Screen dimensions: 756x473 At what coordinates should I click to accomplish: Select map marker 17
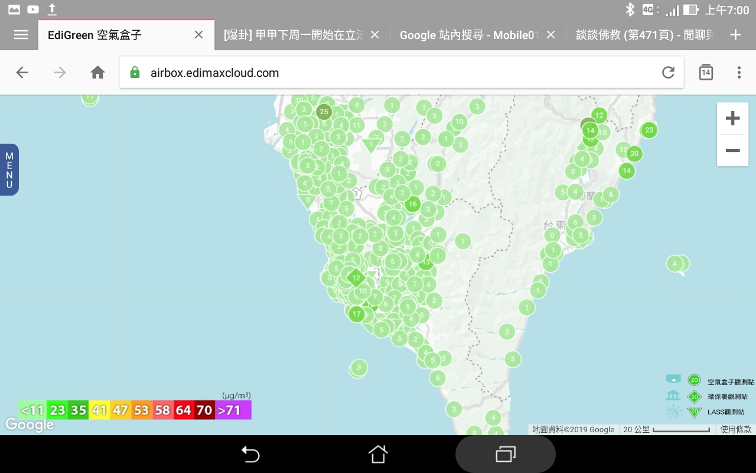click(356, 314)
